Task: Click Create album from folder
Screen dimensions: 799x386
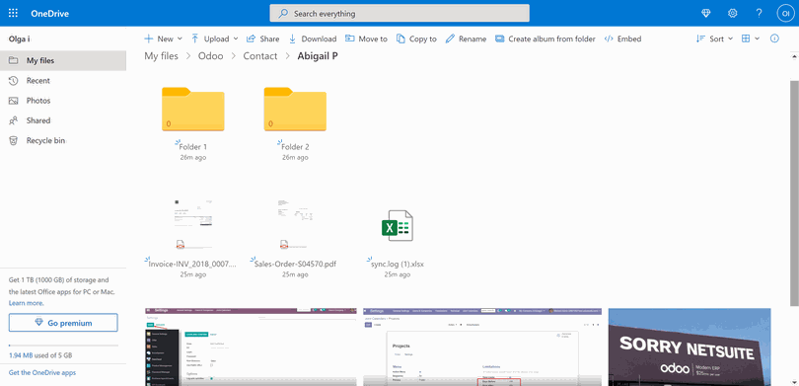Action: click(x=545, y=39)
